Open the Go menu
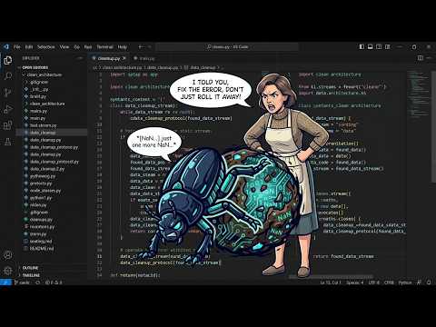The height and width of the screenshot is (327, 436). [x=77, y=47]
